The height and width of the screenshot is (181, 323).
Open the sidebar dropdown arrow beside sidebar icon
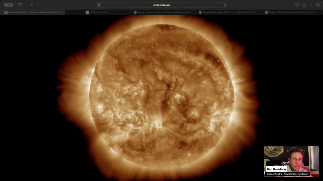[25, 5]
